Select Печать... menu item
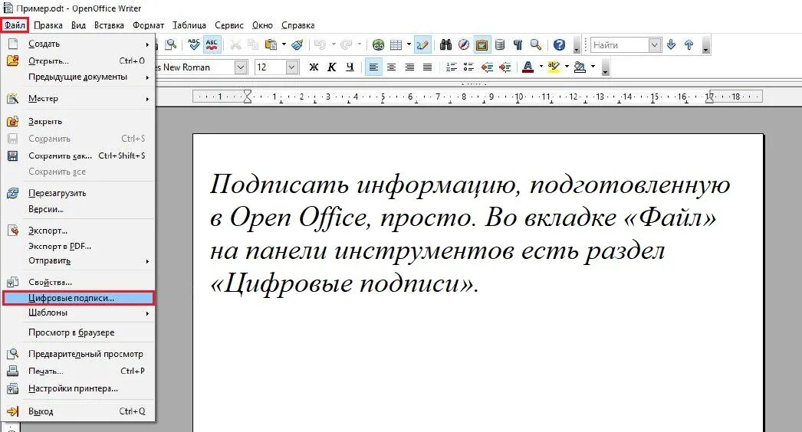The image size is (802, 432). pos(78,371)
